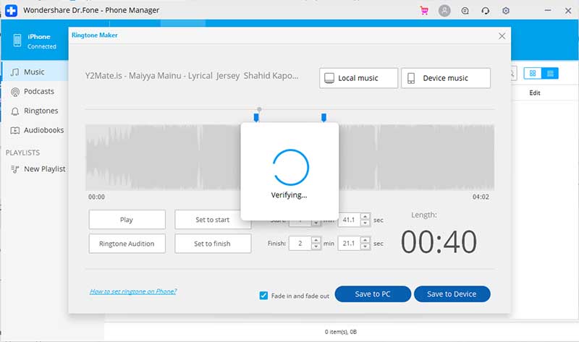Click Save to Device button
Screen dimensions: 579x342
click(452, 294)
